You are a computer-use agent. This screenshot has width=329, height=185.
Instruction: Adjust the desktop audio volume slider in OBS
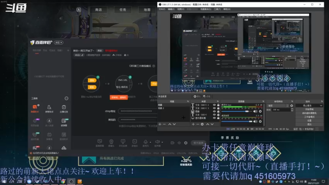pos(237,121)
